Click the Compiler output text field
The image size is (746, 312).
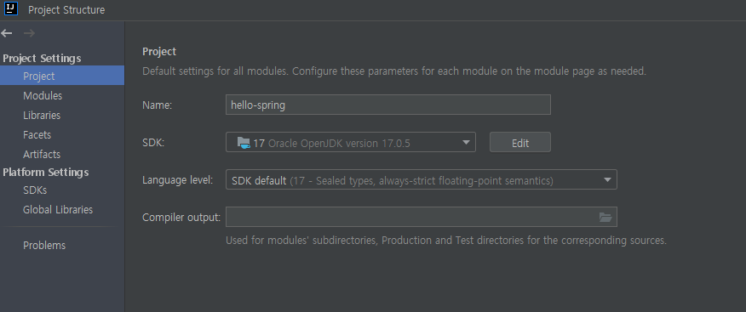point(421,217)
